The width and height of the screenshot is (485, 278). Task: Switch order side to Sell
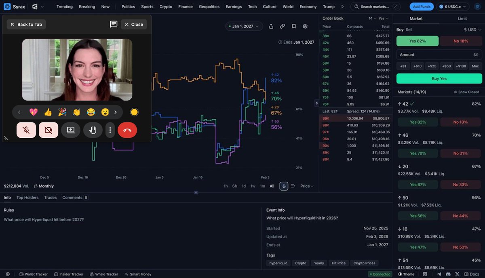tap(409, 29)
